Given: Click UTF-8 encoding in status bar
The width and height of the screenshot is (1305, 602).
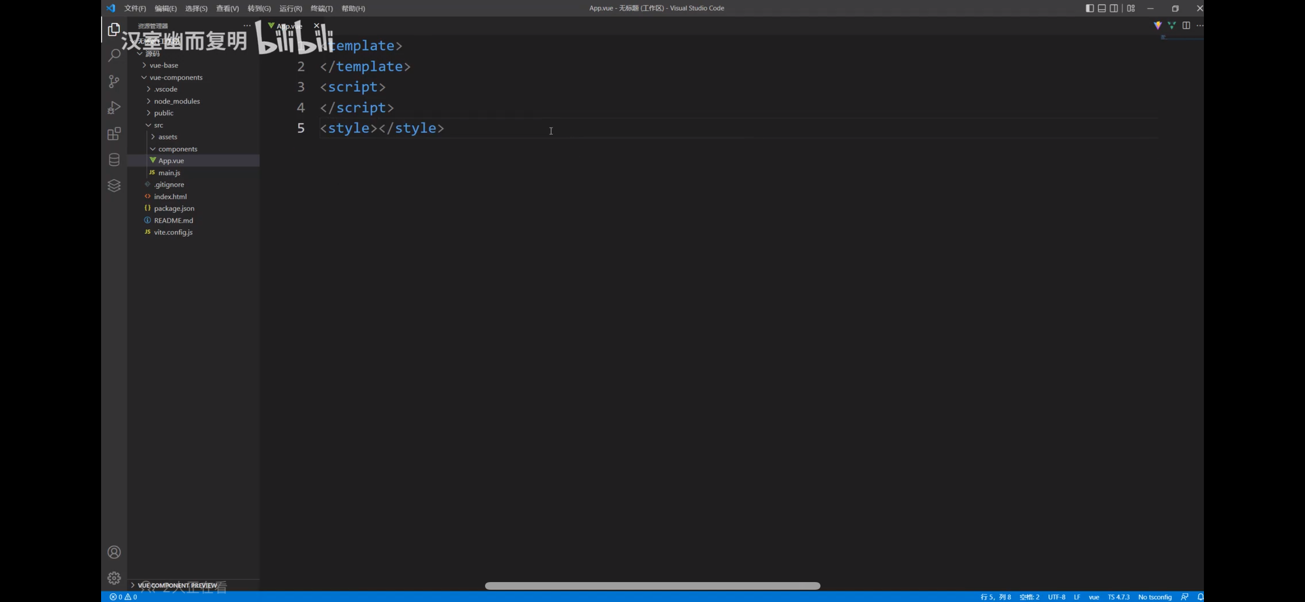Looking at the screenshot, I should pyautogui.click(x=1056, y=597).
